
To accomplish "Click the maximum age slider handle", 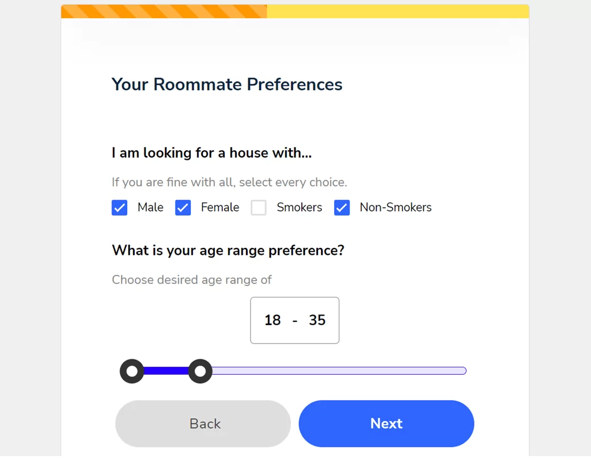I will coord(200,371).
